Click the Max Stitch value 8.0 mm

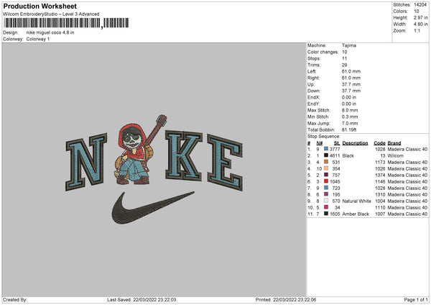point(350,110)
